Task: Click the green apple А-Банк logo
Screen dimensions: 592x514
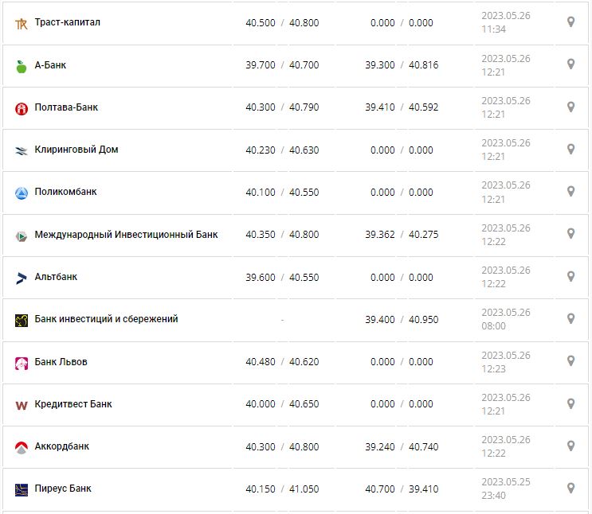Action: click(x=22, y=66)
